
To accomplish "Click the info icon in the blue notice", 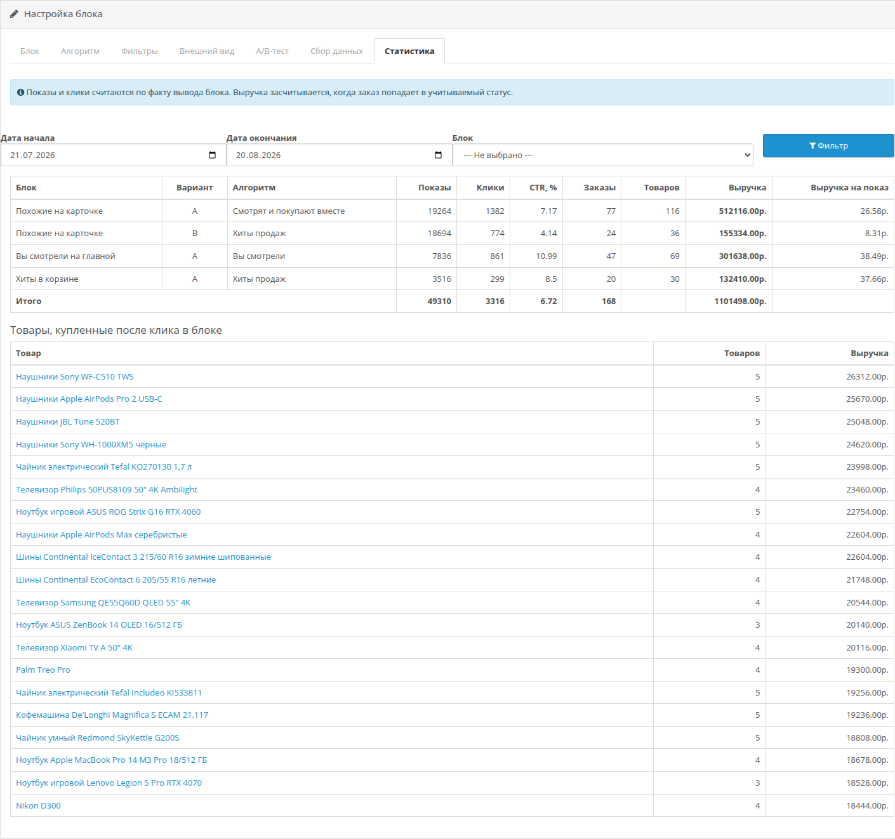I will point(20,93).
